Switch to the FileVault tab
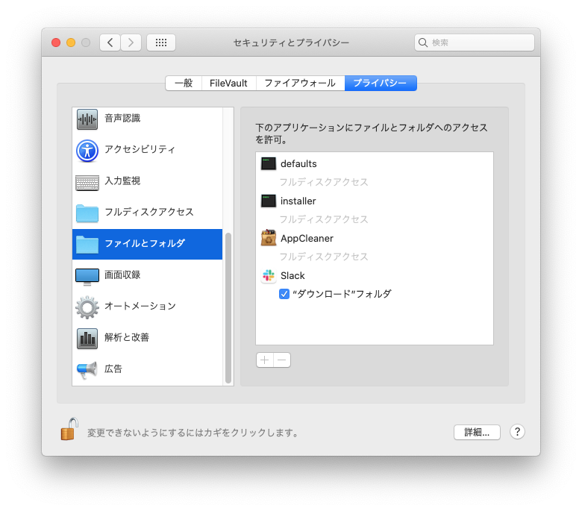582x511 pixels. 228,83
